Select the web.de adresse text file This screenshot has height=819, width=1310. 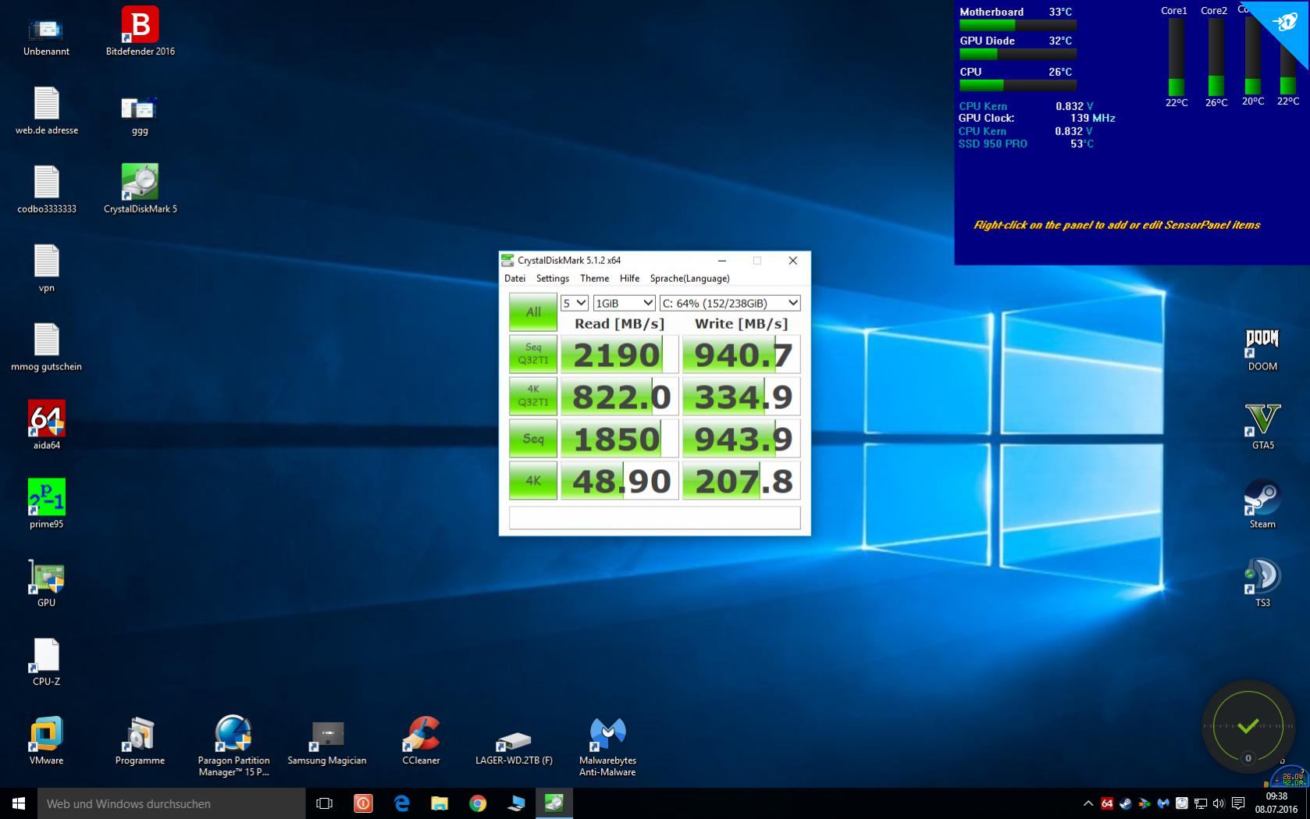(47, 111)
